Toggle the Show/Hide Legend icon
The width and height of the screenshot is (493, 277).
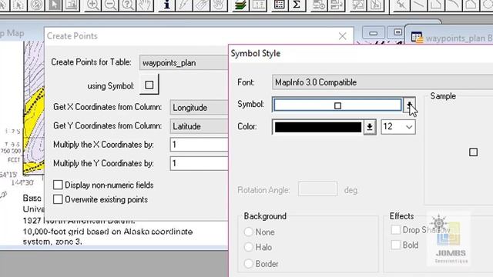(x=279, y=5)
